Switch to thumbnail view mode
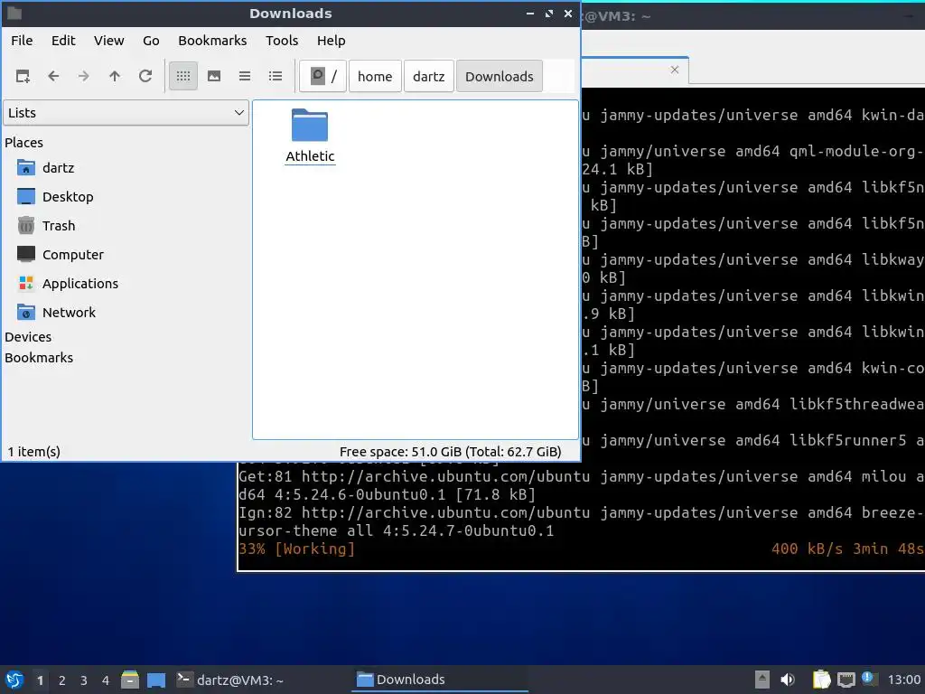 tap(214, 76)
